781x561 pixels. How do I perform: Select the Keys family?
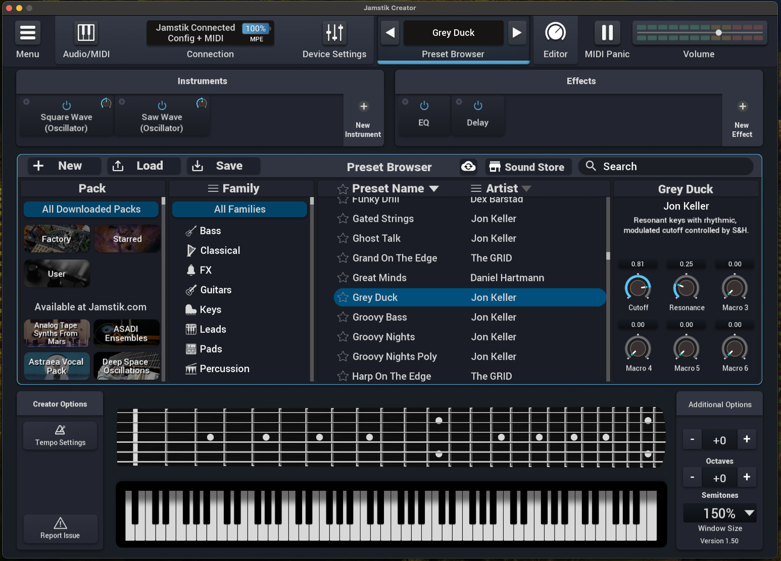pyautogui.click(x=210, y=310)
